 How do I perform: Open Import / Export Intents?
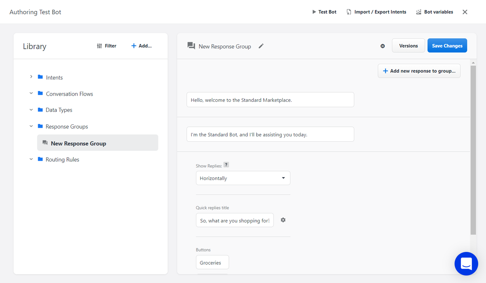[376, 12]
